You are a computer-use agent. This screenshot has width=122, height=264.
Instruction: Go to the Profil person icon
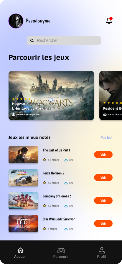tap(102, 250)
